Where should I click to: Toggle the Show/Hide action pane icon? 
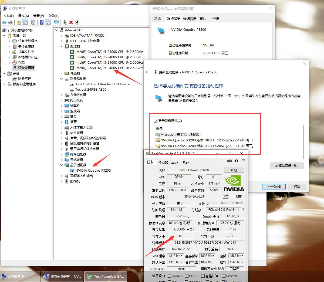pyautogui.click(x=48, y=22)
